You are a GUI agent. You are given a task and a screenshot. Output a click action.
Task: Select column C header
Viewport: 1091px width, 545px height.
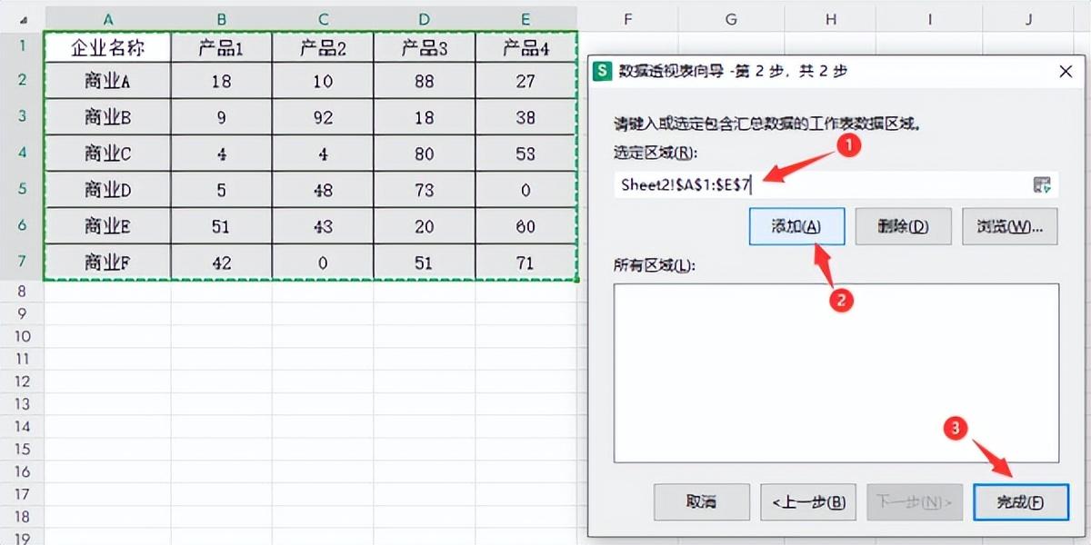tap(323, 19)
